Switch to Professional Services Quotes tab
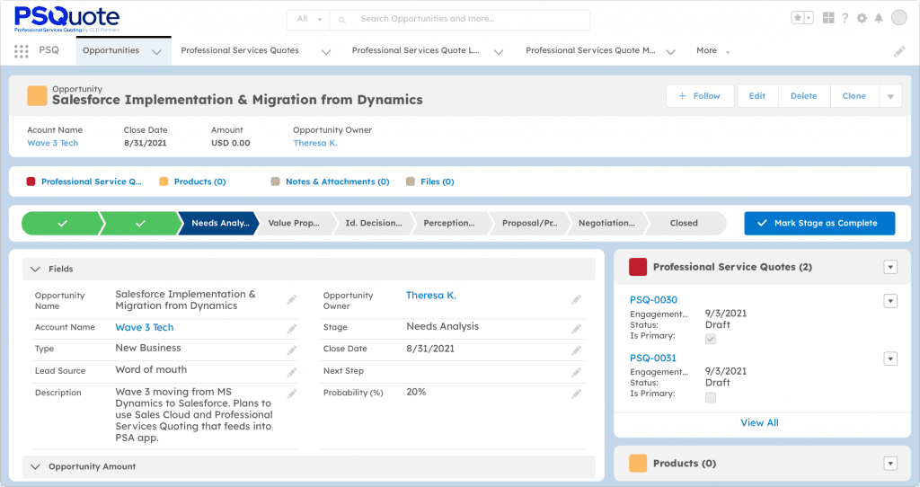Image resolution: width=920 pixels, height=487 pixels. 239,50
